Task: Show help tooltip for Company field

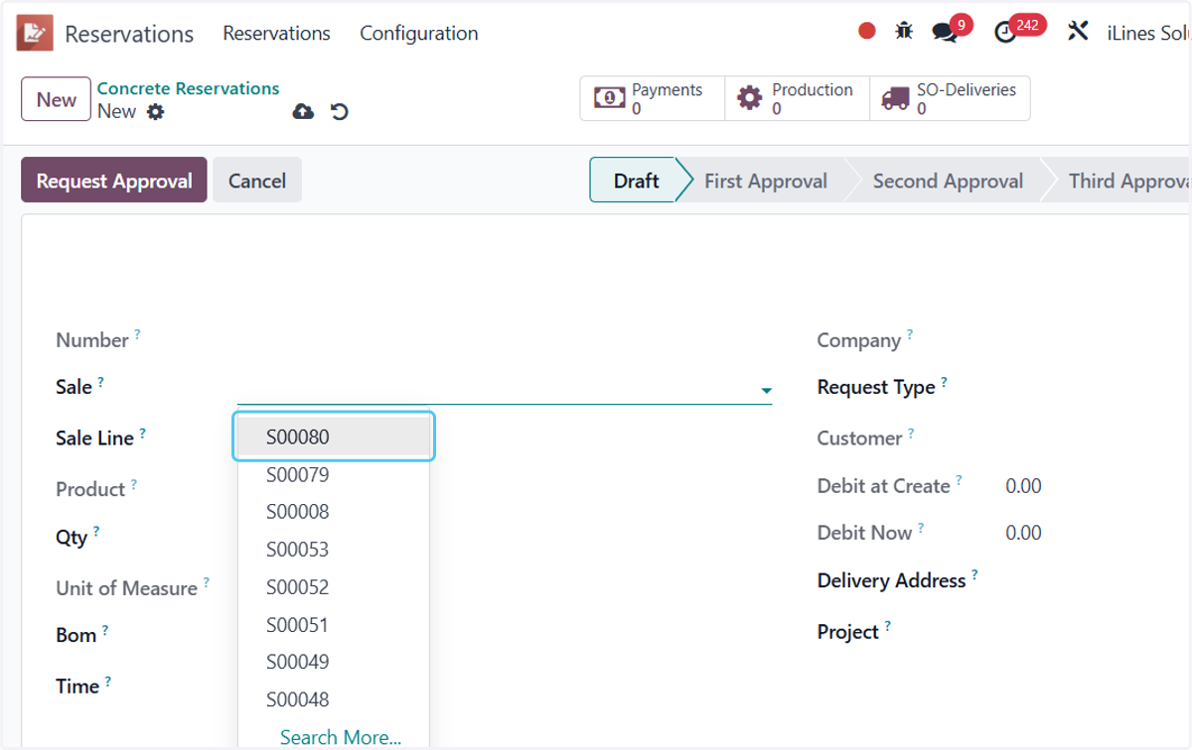Action: 909,335
